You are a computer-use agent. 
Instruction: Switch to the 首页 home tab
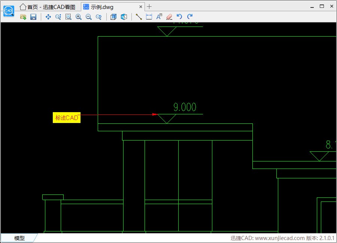click(x=49, y=7)
